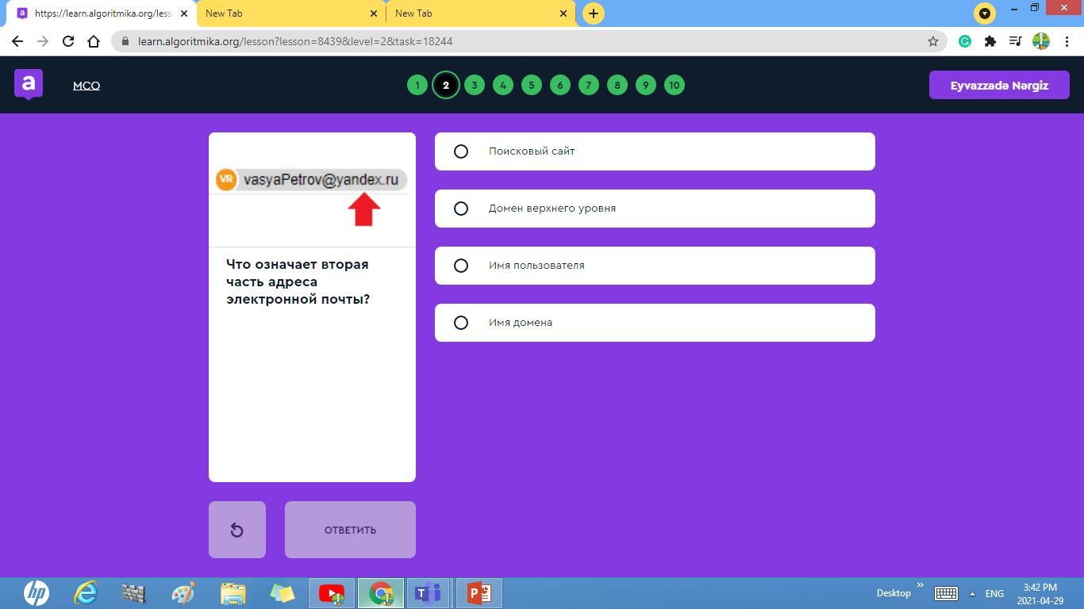Open the MCO course link

point(86,86)
